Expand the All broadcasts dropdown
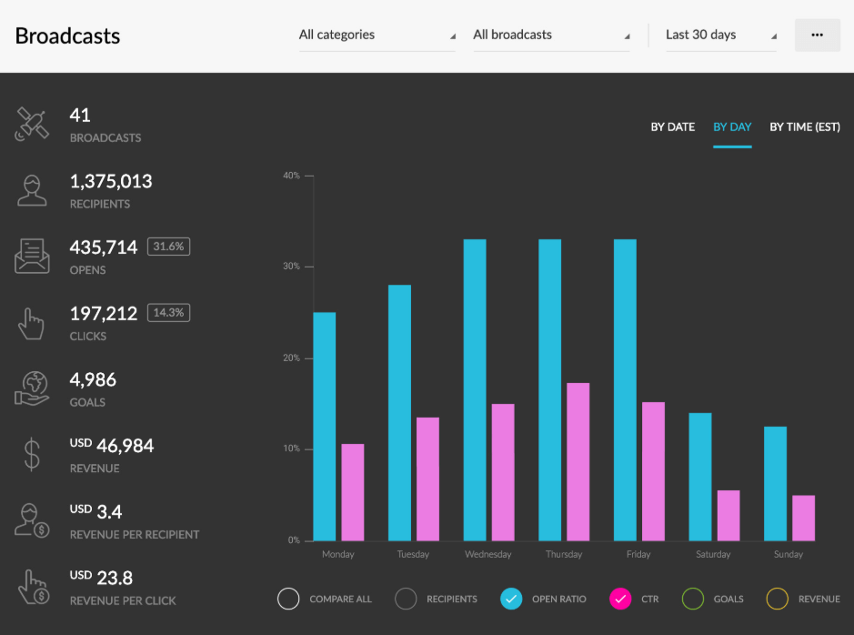The image size is (854, 635). point(551,35)
